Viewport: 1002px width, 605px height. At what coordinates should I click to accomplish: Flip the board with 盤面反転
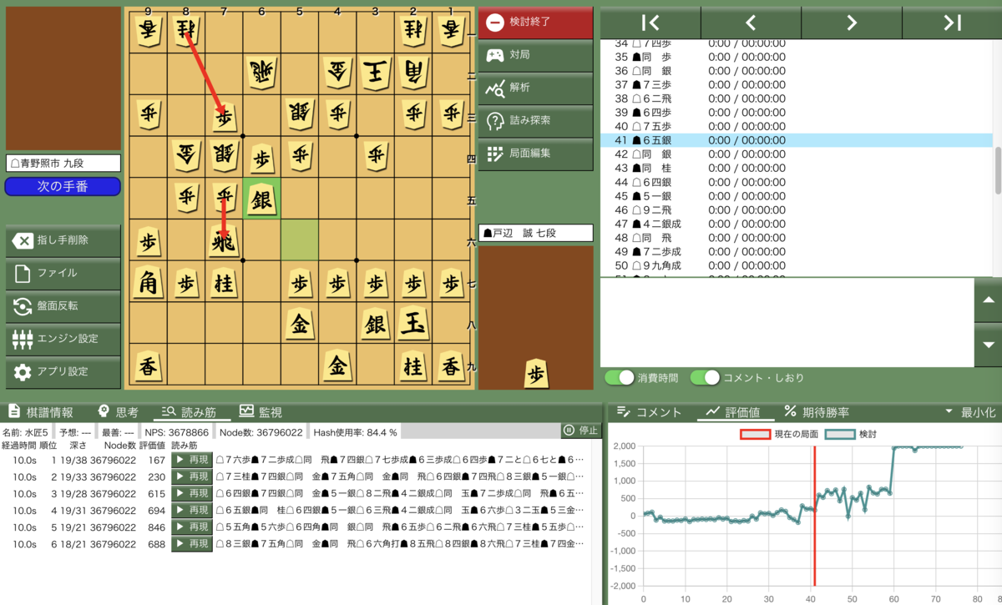point(61,307)
